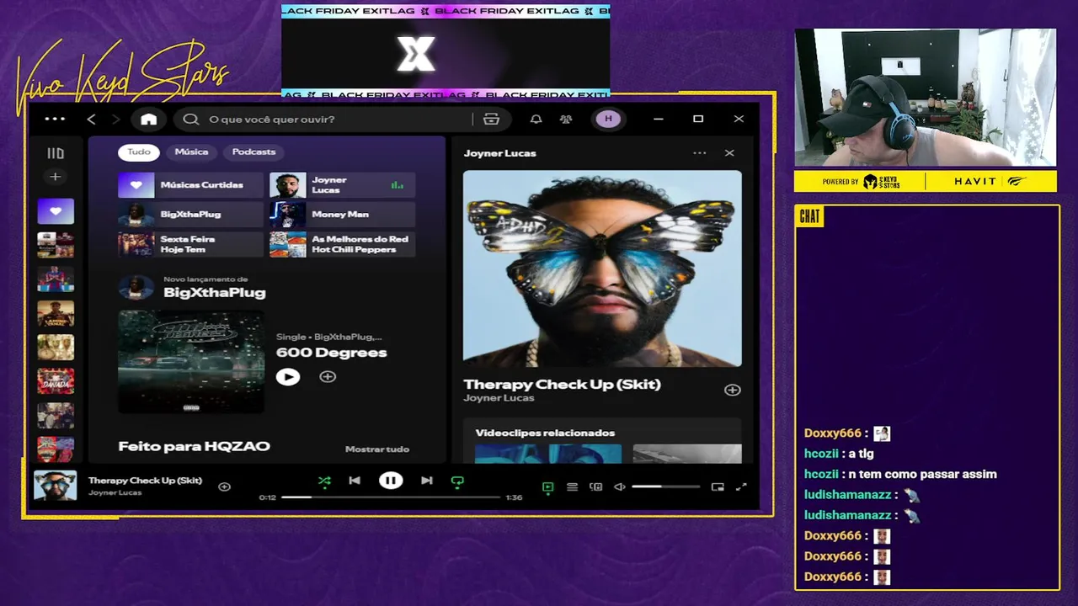This screenshot has height=606, width=1078.
Task: Focus the 'O que você quer ouvir?' search field
Action: click(337, 120)
